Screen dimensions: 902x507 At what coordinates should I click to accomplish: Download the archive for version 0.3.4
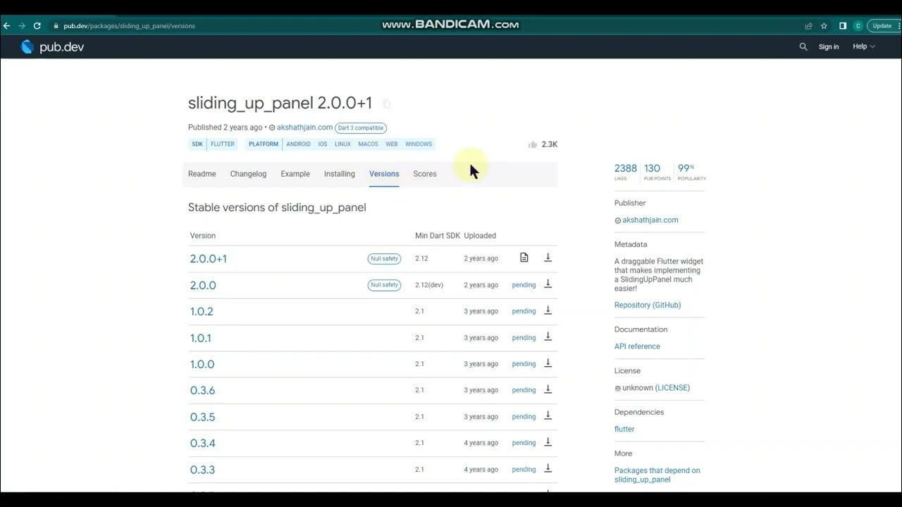548,442
